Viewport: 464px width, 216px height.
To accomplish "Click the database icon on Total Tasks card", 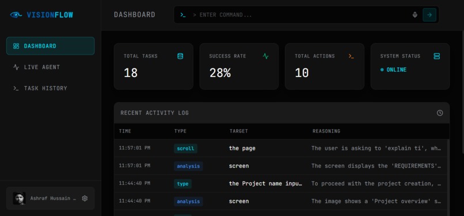I will 180,56.
